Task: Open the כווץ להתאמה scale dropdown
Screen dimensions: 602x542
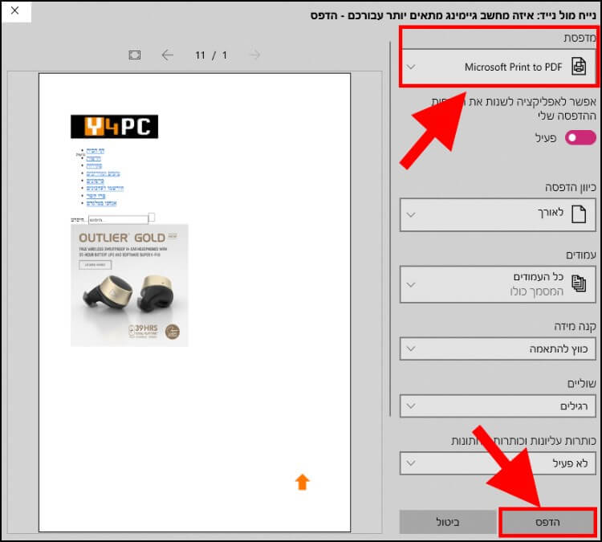Action: tap(498, 348)
